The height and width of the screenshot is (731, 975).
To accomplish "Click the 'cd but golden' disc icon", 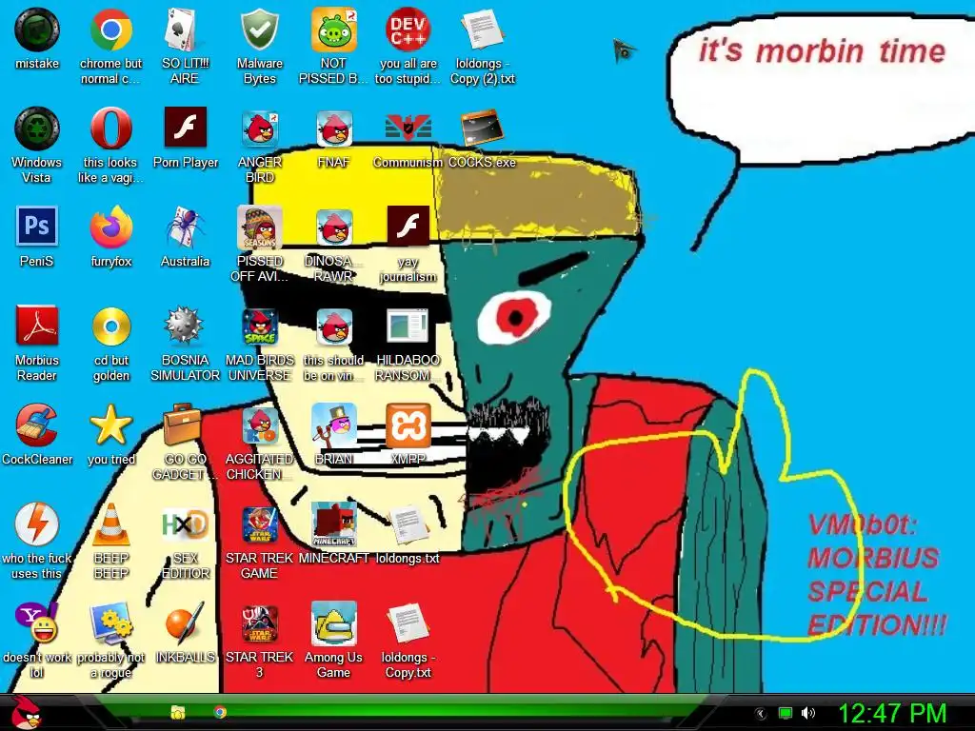I will coord(110,326).
